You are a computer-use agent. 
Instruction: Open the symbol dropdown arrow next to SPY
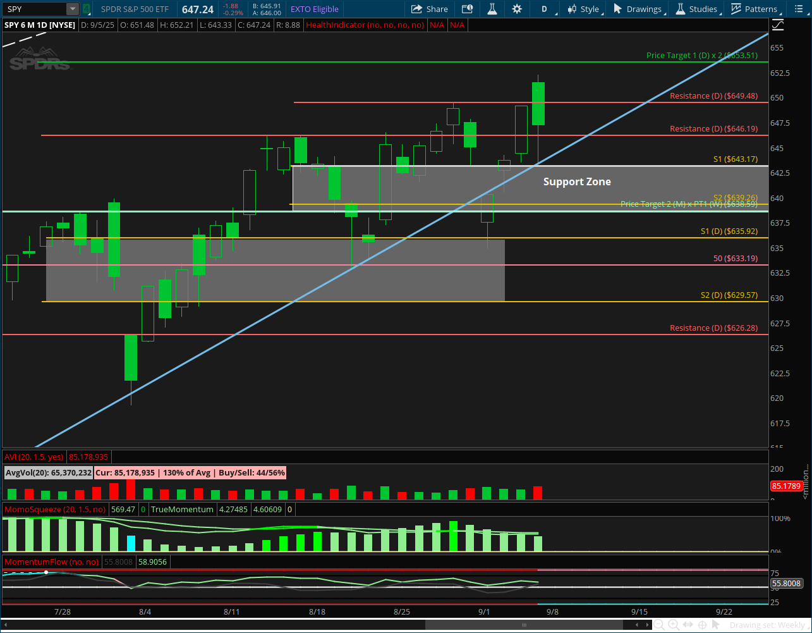(x=73, y=9)
